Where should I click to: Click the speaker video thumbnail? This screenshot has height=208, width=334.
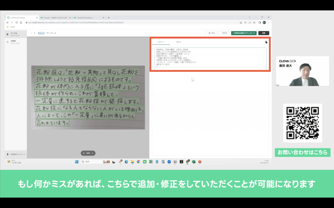point(302,71)
